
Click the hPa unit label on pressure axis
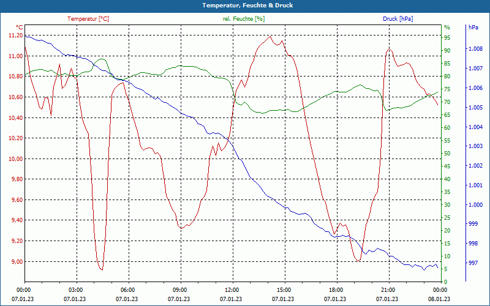click(473, 28)
